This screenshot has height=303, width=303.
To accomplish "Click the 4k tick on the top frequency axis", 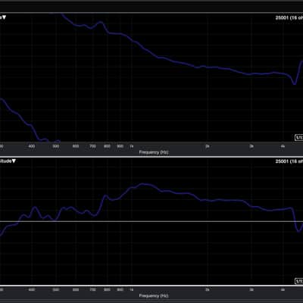I will tap(283, 146).
